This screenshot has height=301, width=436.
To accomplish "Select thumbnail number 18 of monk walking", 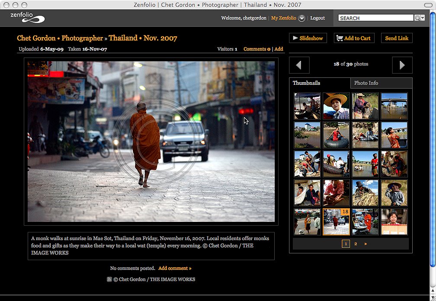I will pos(336,222).
